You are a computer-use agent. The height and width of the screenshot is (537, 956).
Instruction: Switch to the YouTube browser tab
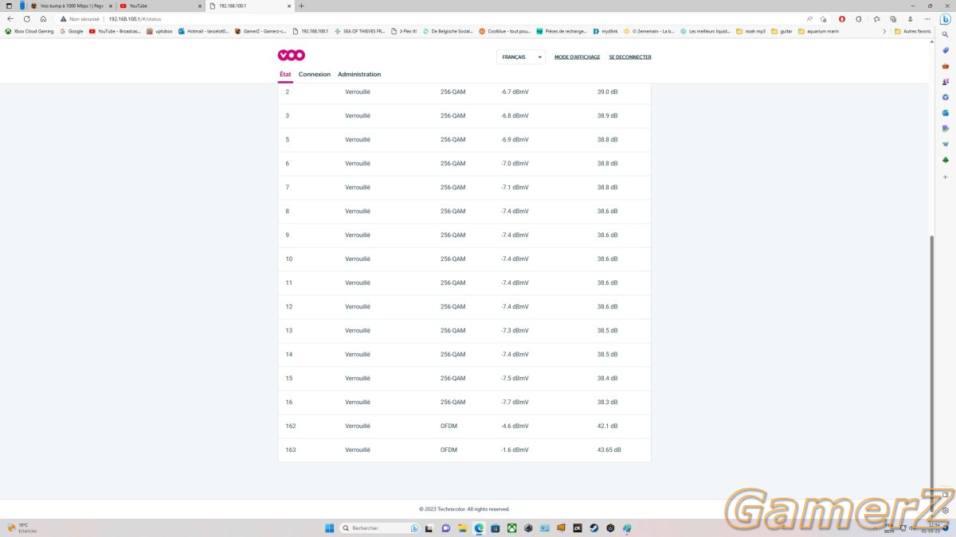[x=160, y=6]
